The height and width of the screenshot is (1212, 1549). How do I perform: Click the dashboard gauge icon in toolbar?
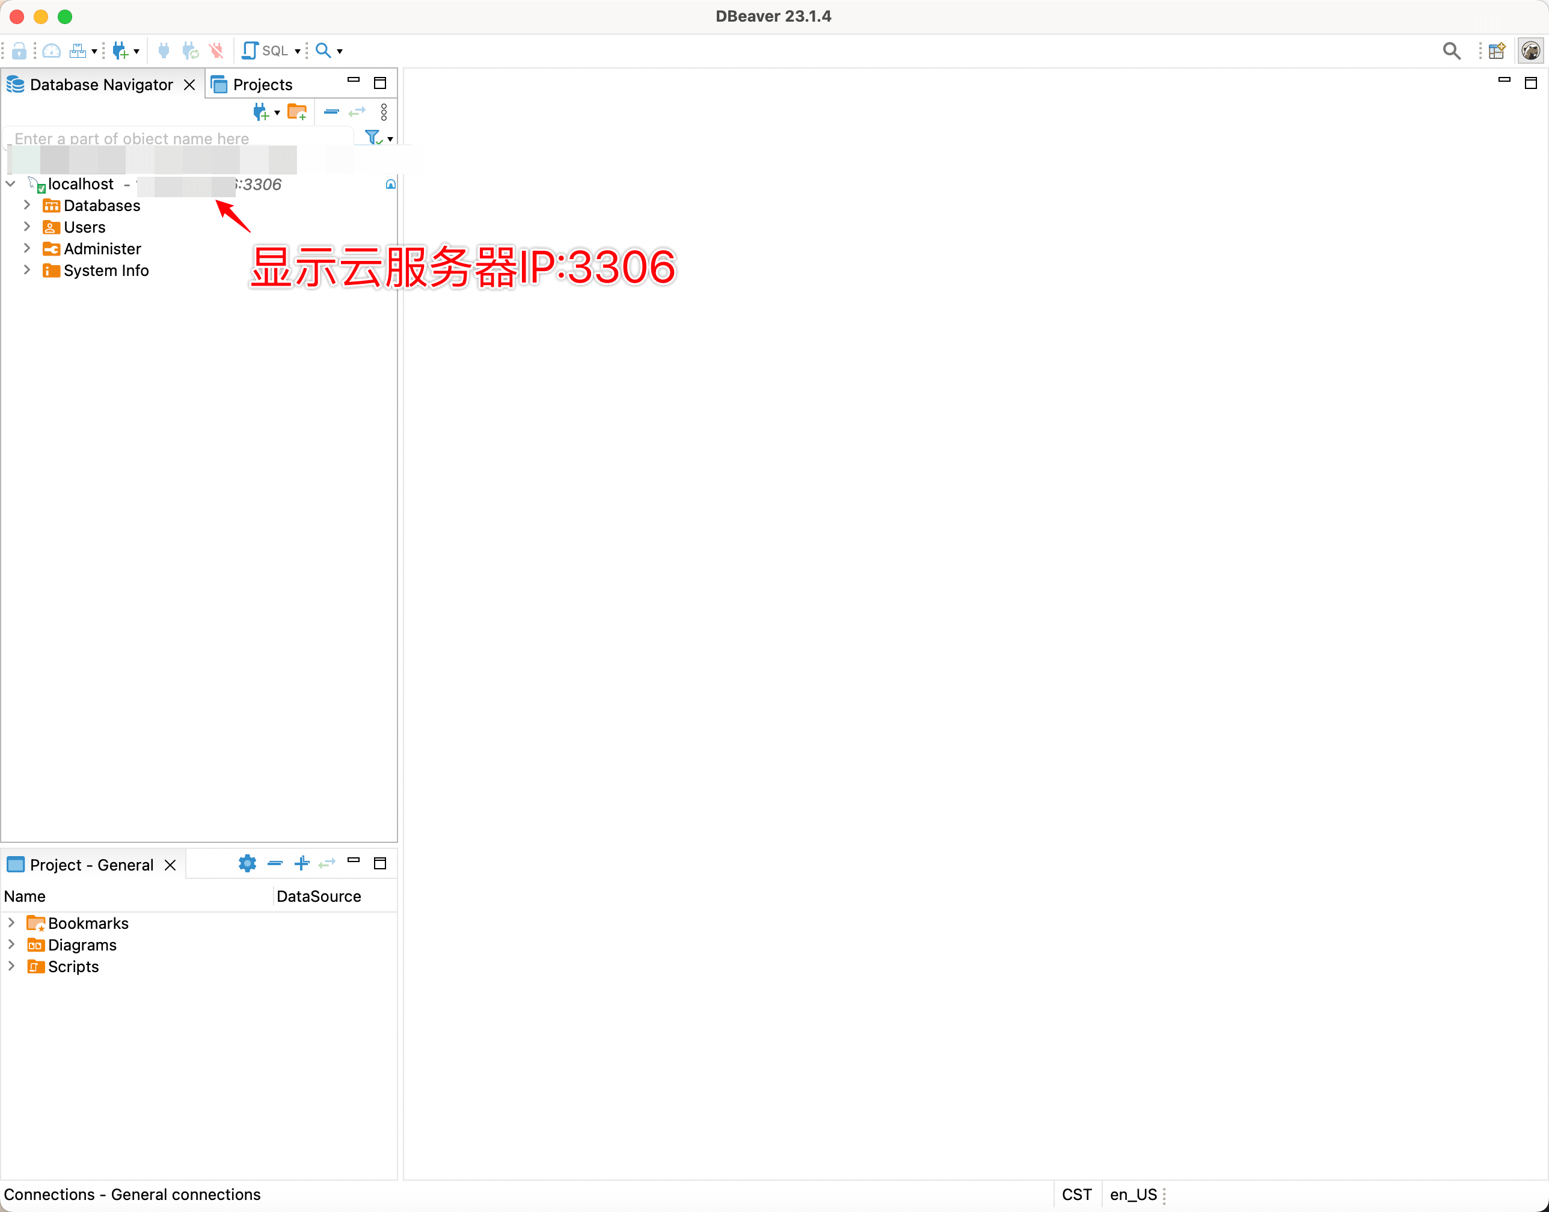click(52, 51)
